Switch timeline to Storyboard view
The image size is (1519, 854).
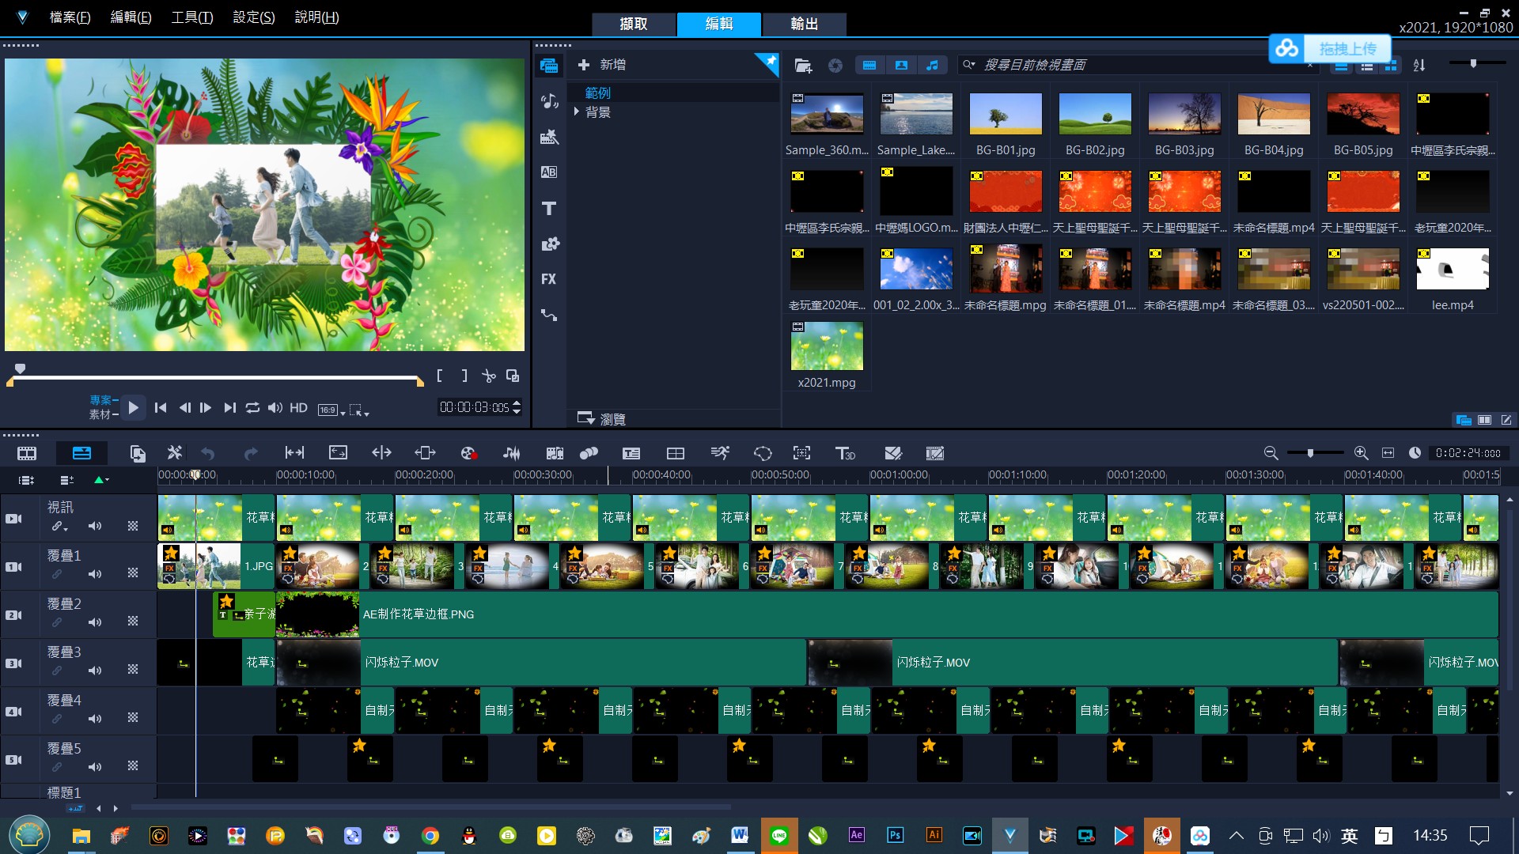point(27,453)
